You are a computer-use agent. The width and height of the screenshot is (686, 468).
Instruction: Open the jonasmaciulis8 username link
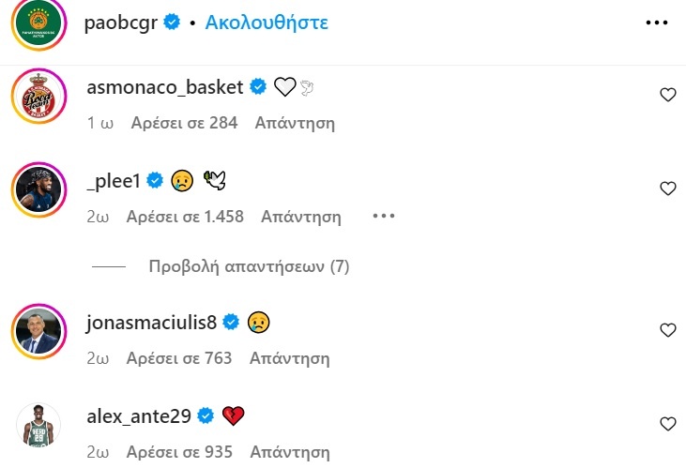tap(151, 323)
